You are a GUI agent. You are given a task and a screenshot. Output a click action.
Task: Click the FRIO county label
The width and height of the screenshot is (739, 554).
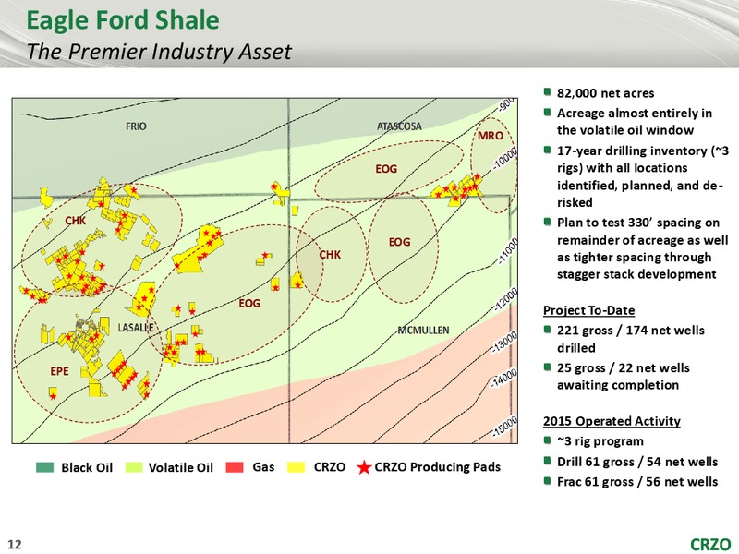136,126
